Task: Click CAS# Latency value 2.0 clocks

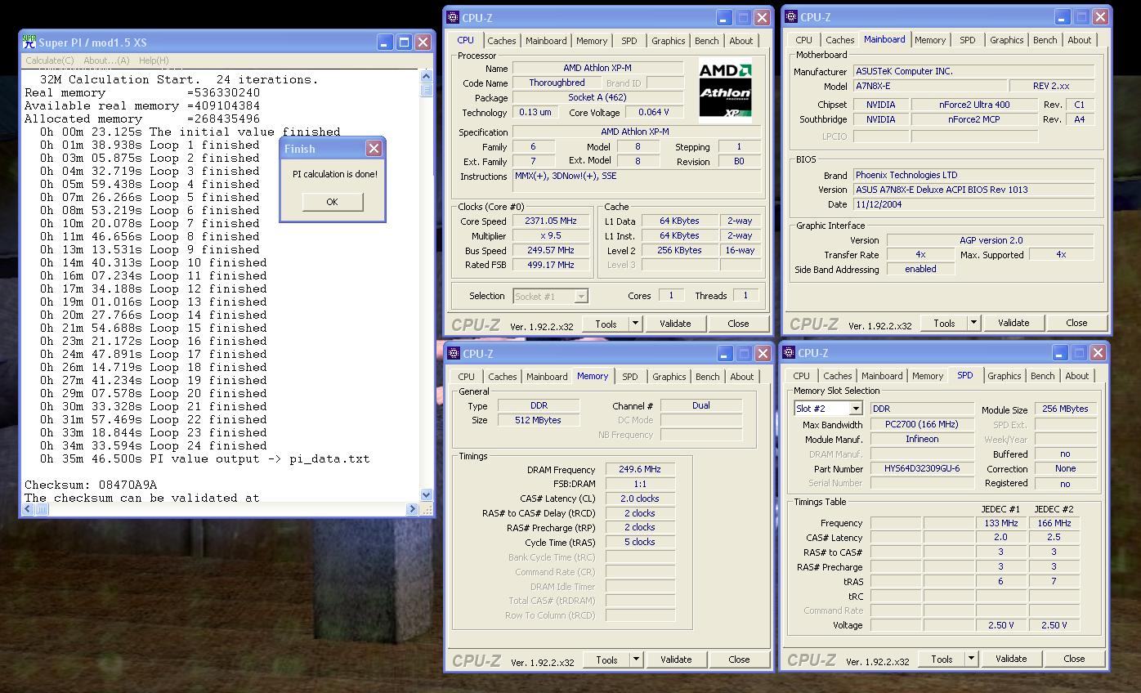Action: pyautogui.click(x=640, y=499)
